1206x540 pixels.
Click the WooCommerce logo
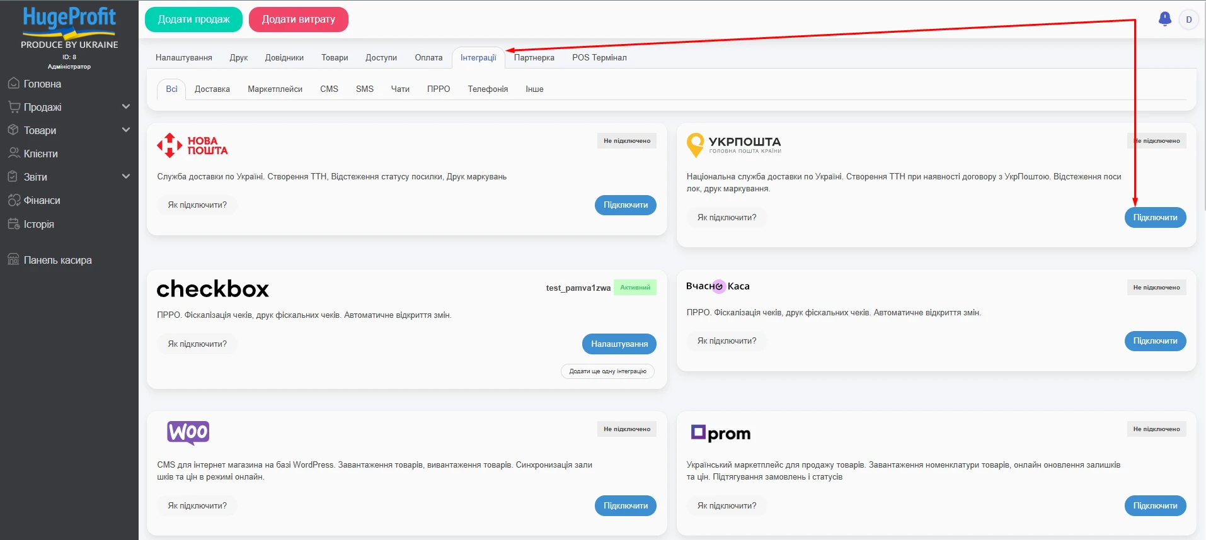point(188,432)
